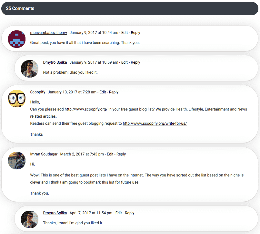Visit the http://www.scoopify.org/ link

point(86,109)
